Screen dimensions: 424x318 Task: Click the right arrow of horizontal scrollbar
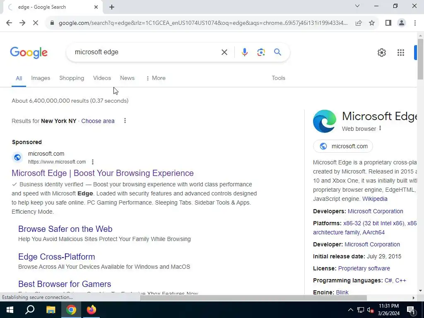tap(413, 298)
